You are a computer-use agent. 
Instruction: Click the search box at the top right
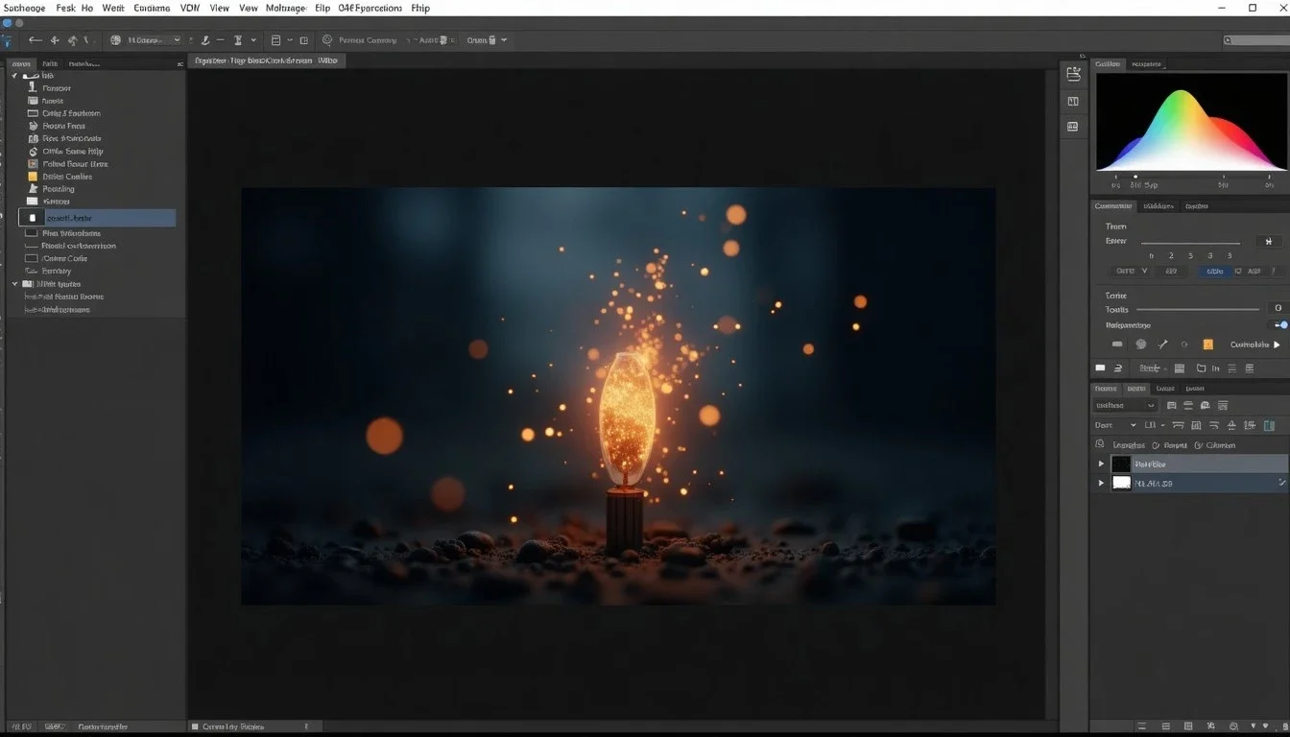tap(1254, 40)
